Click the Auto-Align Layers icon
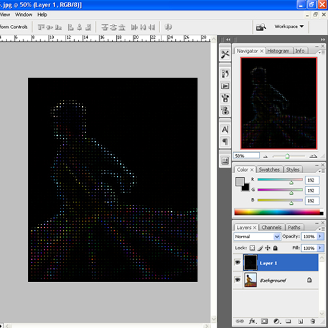Screen dimensions: 328x328 tap(168, 27)
